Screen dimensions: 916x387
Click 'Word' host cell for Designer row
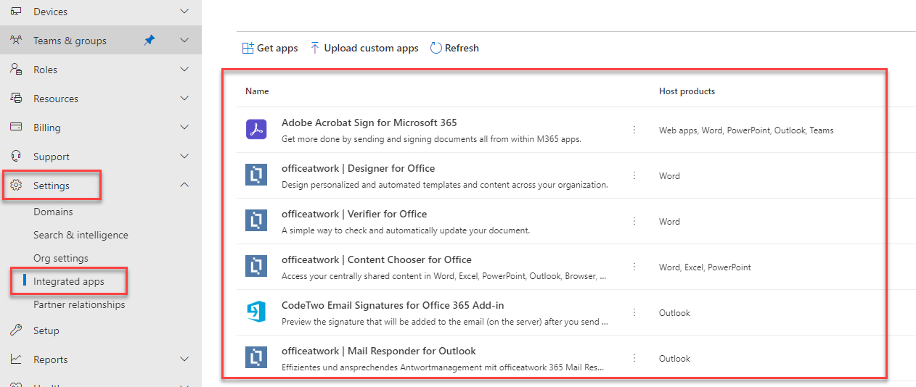point(669,176)
